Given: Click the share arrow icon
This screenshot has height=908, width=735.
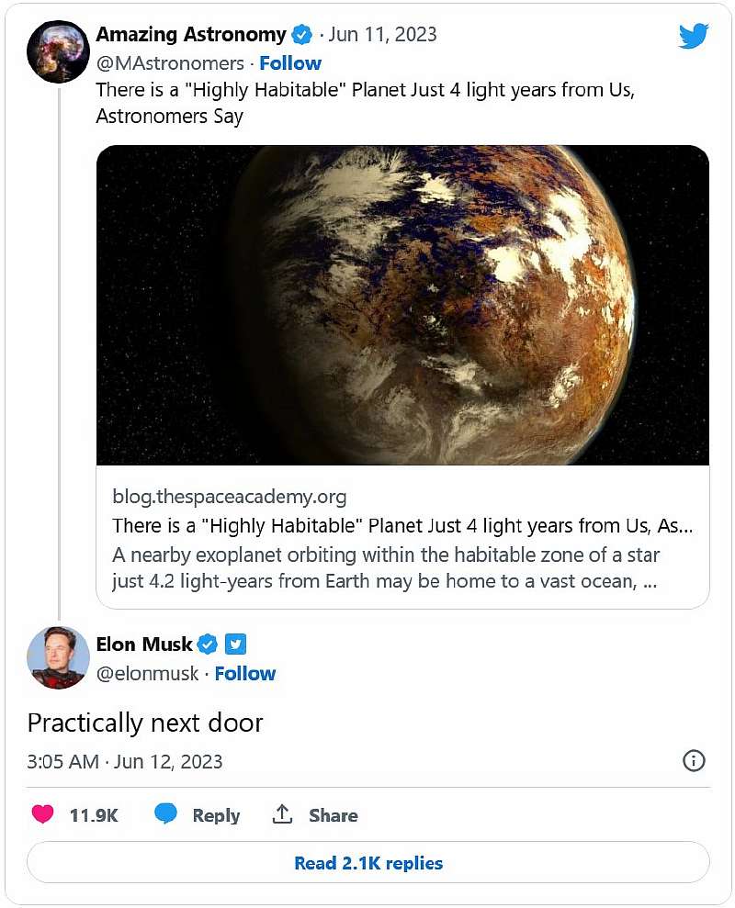Looking at the screenshot, I should (x=283, y=814).
